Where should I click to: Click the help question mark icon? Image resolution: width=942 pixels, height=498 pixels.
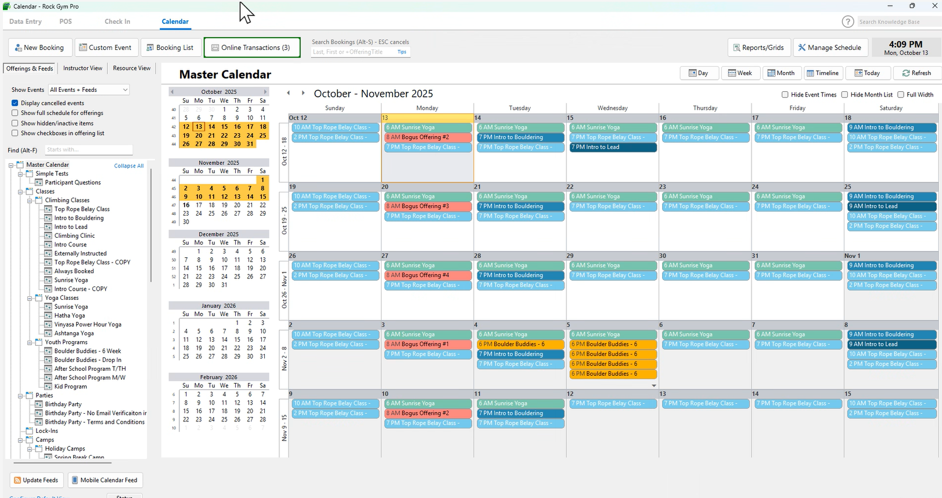tap(848, 22)
